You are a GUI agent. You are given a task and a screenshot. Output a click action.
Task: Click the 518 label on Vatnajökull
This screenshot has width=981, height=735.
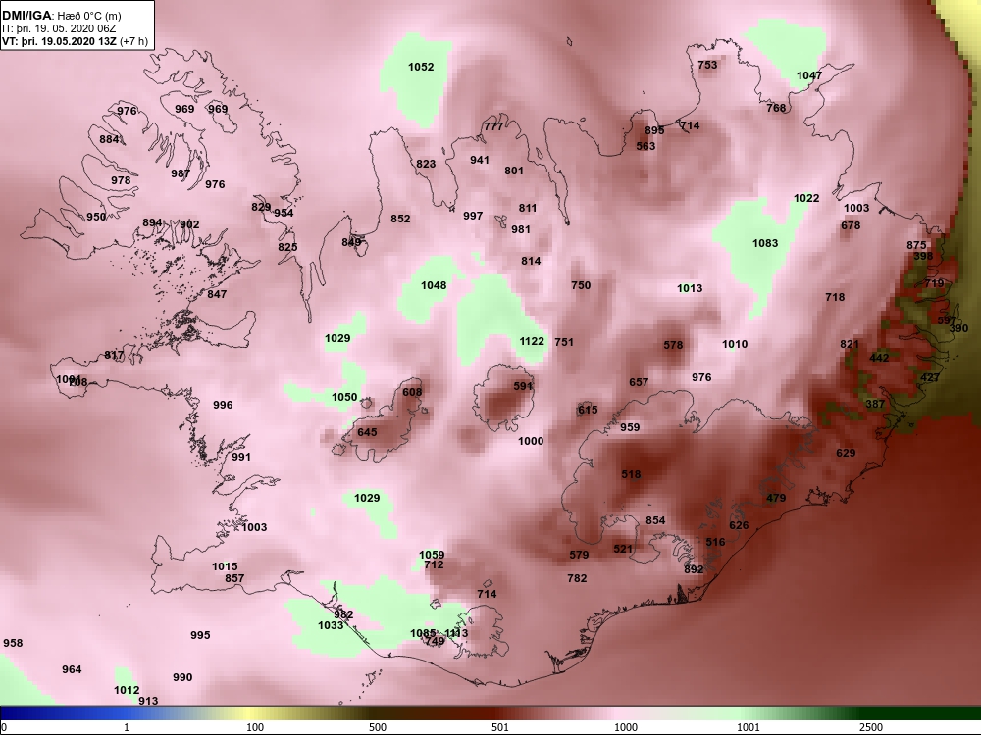point(631,475)
